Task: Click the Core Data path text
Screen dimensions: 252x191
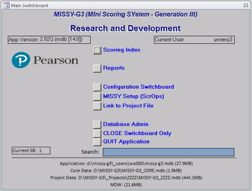Action: pos(126,171)
